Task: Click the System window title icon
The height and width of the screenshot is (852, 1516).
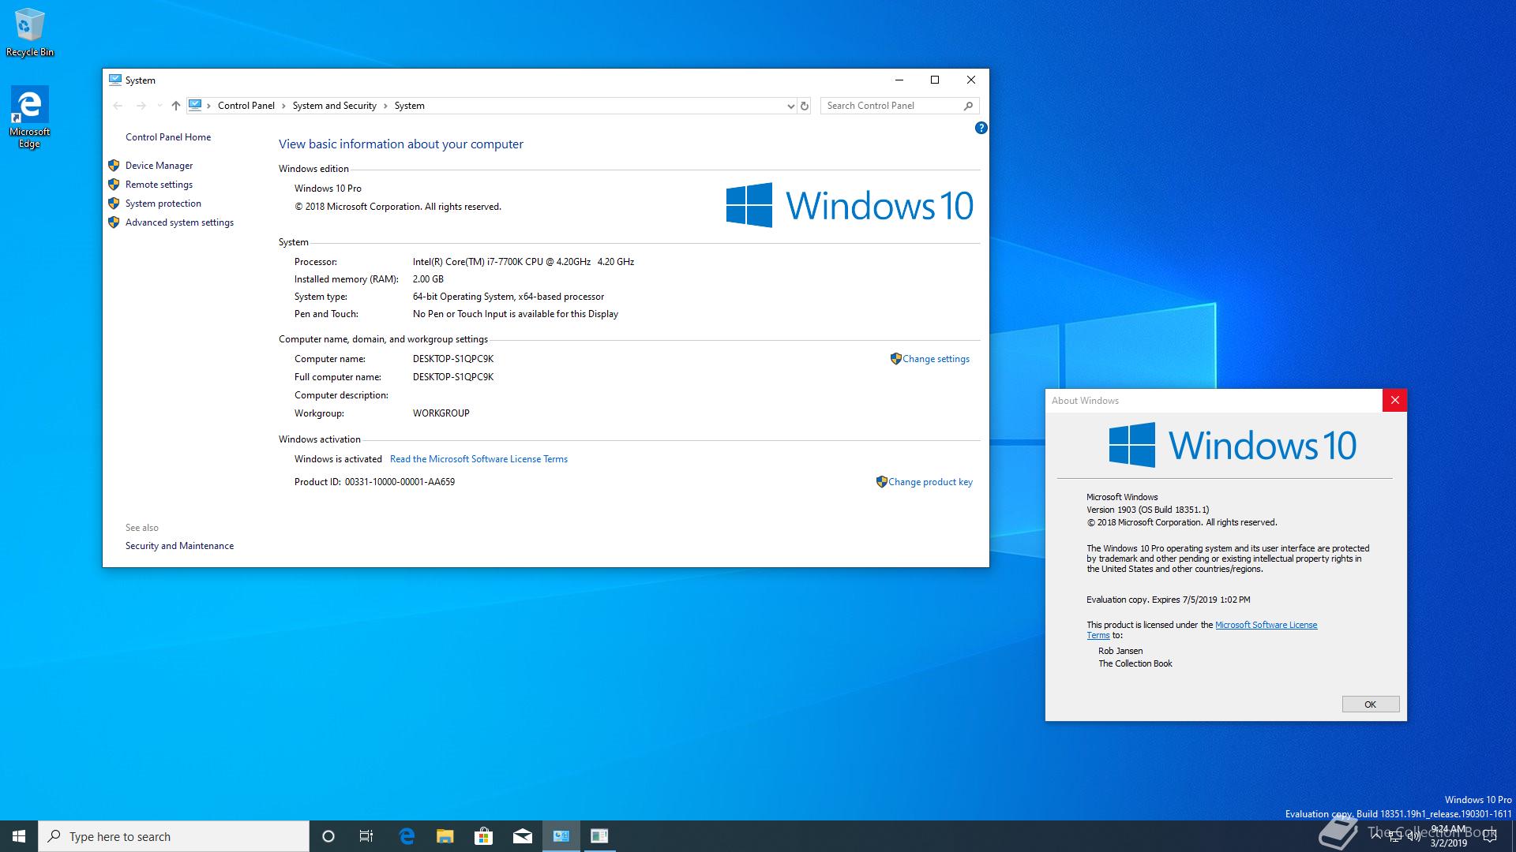Action: click(x=115, y=80)
